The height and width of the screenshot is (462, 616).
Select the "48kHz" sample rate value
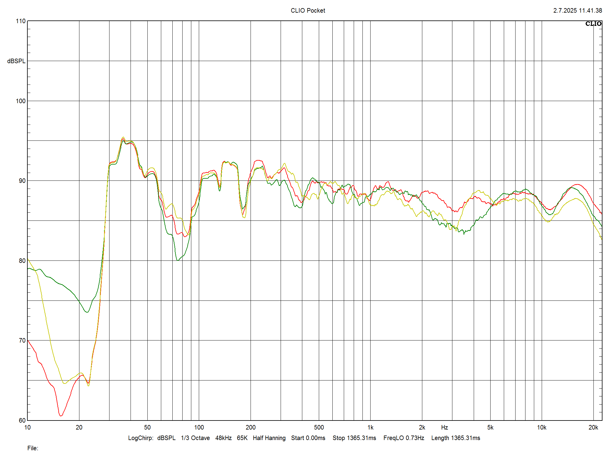pos(223,438)
